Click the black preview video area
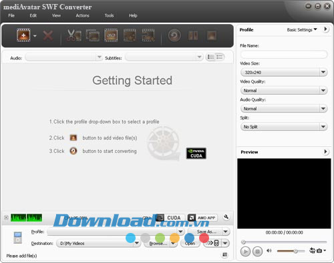This screenshot has width=334, height=263. click(x=284, y=194)
